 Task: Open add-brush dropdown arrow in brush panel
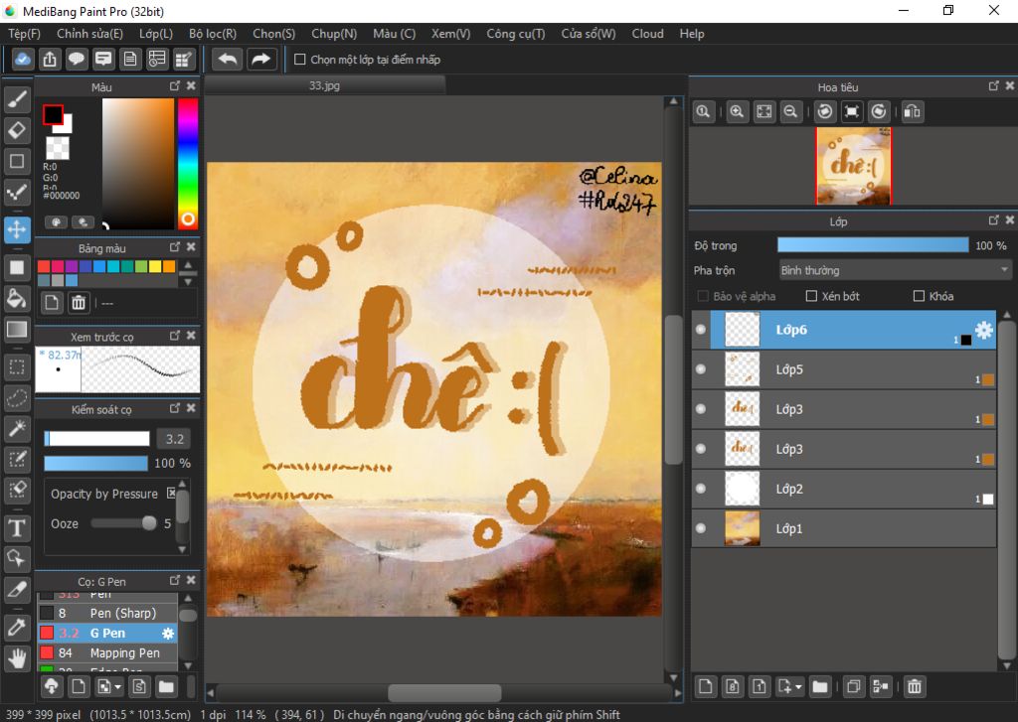coord(117,686)
